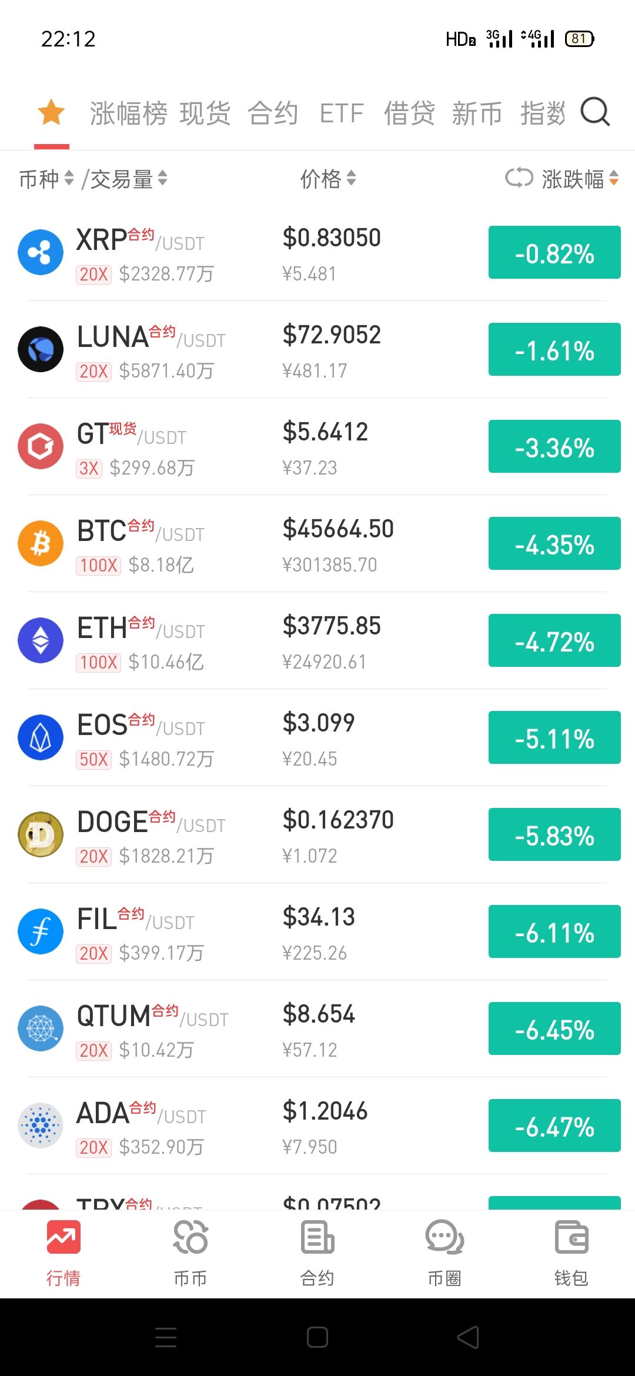The image size is (635, 1376).
Task: Open the 钱包 wallet icon
Action: pyautogui.click(x=571, y=1237)
